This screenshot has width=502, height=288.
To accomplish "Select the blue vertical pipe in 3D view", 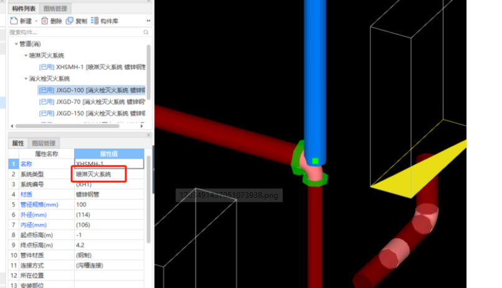I will 315,80.
